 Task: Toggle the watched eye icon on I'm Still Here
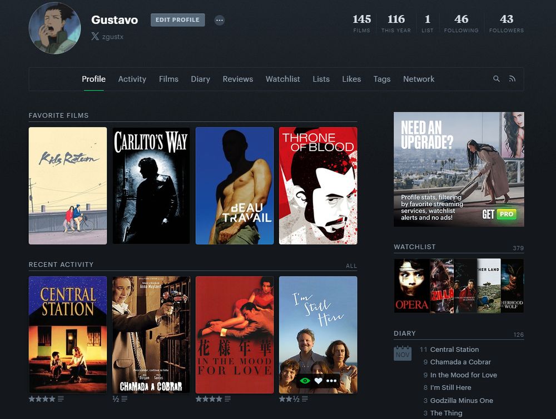tap(305, 381)
